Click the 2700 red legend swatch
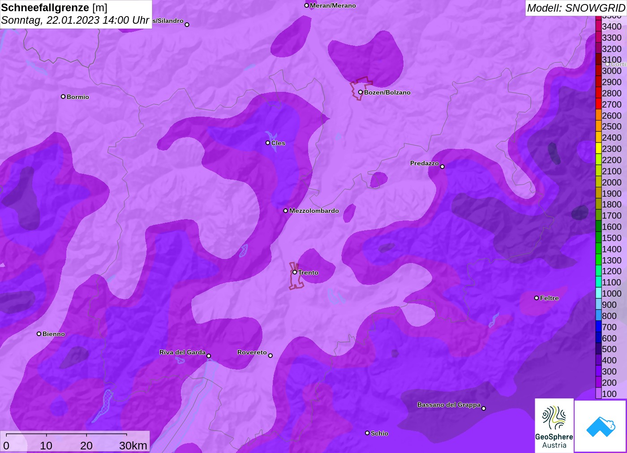Image resolution: width=627 pixels, height=453 pixels. (598, 104)
